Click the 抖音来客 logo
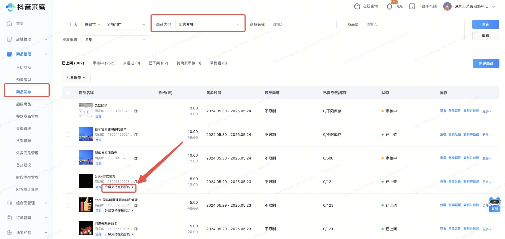Screen dimensions: 505x239 (25, 7)
